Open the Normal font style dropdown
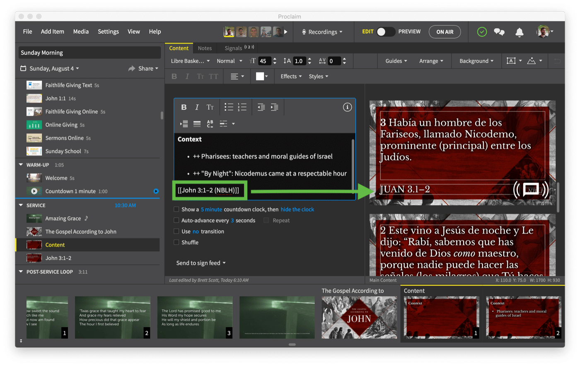The width and height of the screenshot is (580, 366). tap(230, 61)
